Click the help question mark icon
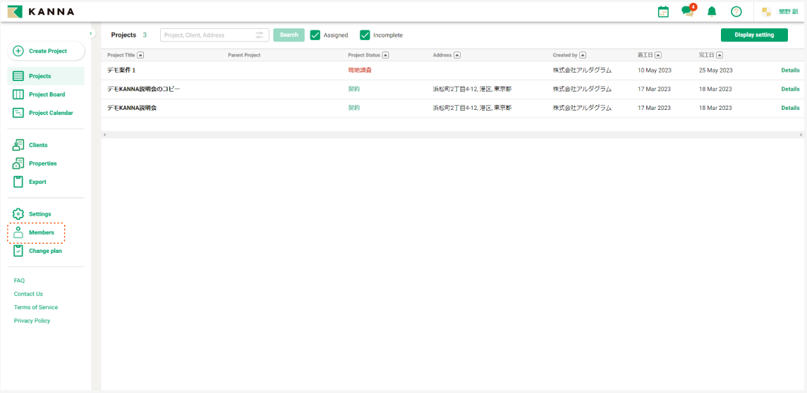807x393 pixels. pos(736,11)
